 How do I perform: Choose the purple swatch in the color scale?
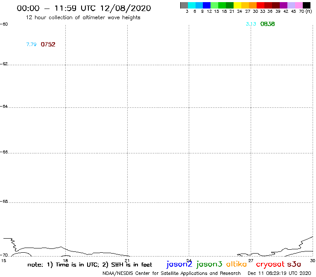[x=284, y=5]
